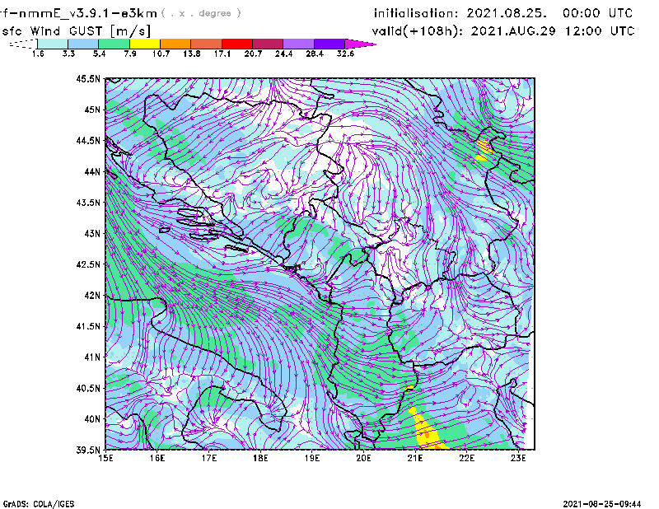This screenshot has width=659, height=509.
Task: Click the legend value 5.4
Action: coord(99,54)
